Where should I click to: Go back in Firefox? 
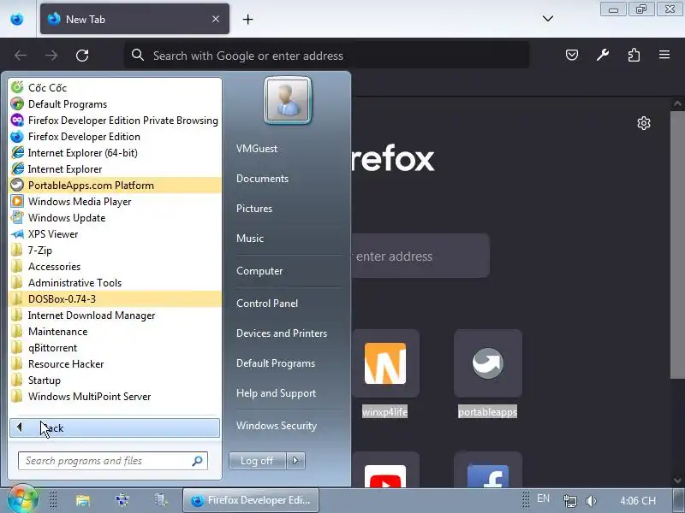[21, 56]
